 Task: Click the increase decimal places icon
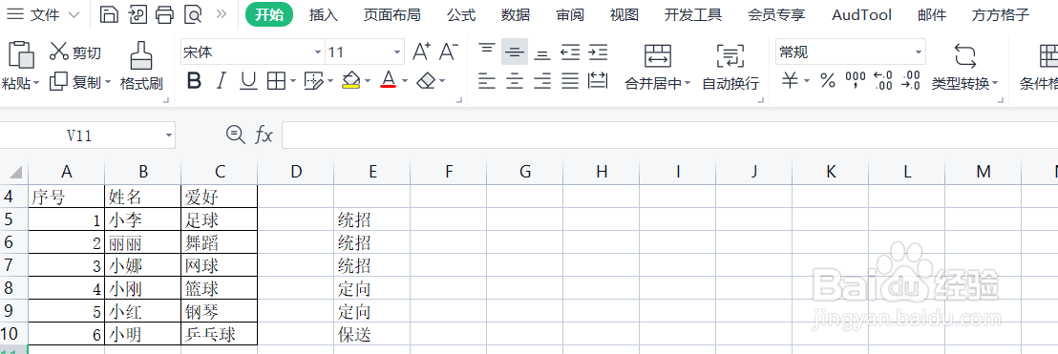pyautogui.click(x=882, y=82)
